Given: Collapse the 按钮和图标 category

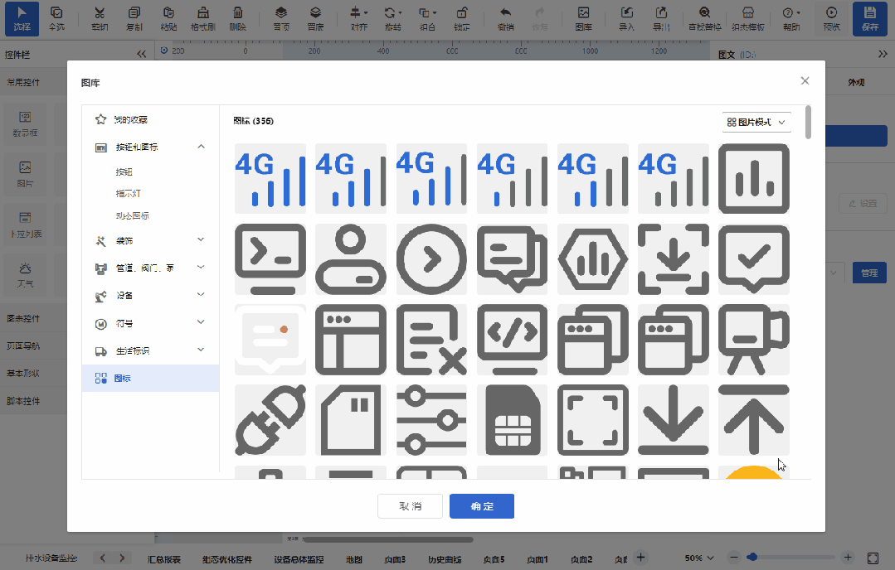Looking at the screenshot, I should point(201,147).
